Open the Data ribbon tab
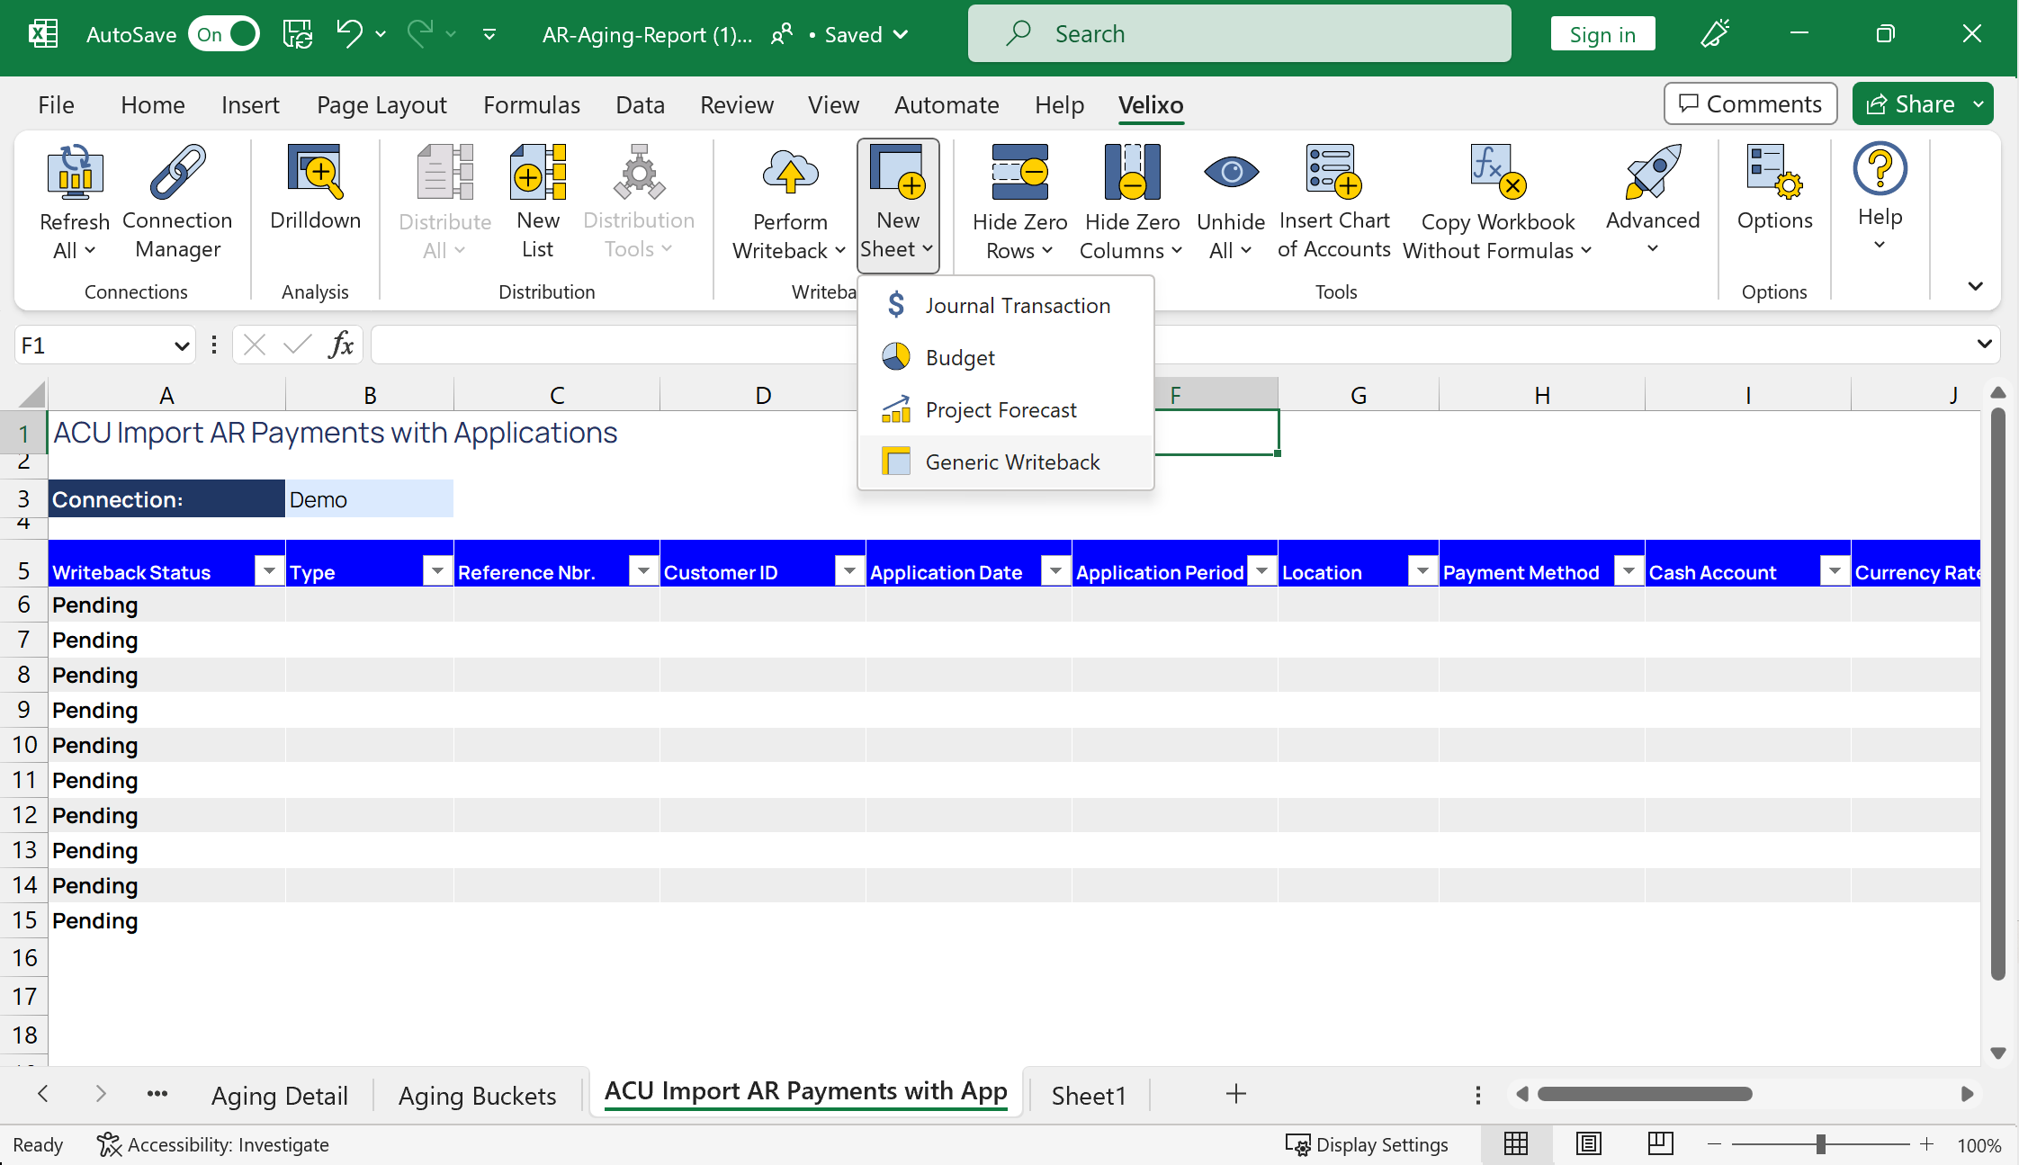2019x1165 pixels. (x=640, y=104)
